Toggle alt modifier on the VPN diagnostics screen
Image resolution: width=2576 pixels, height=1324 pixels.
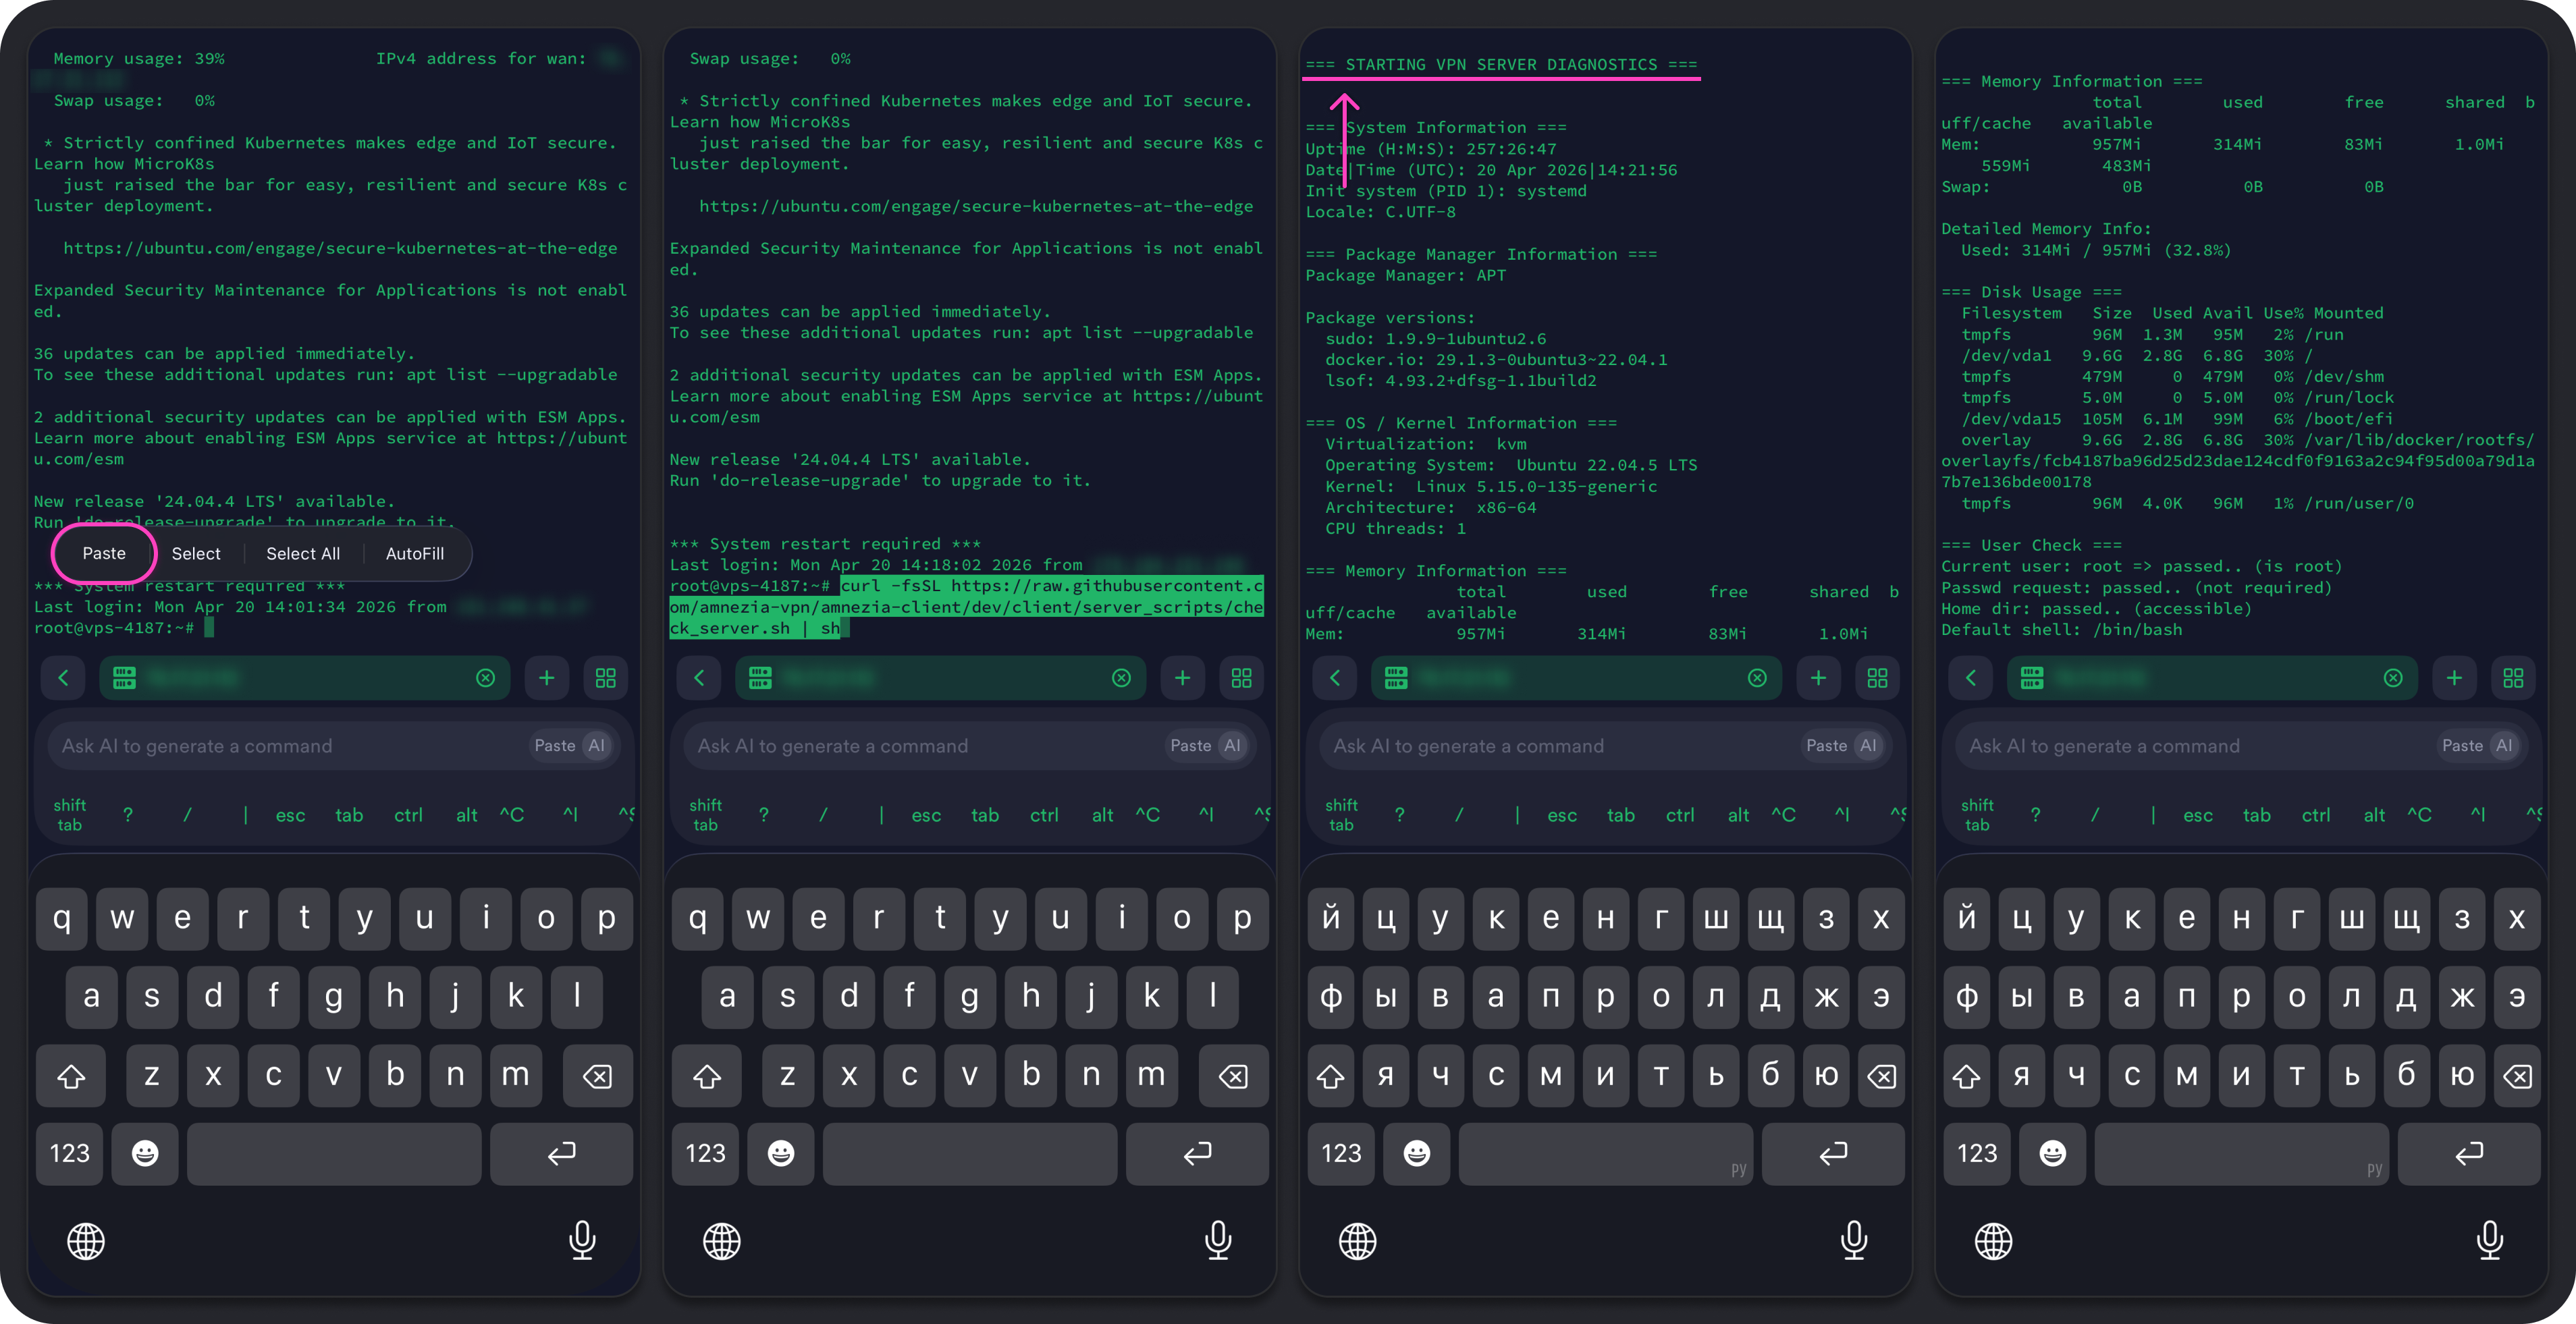[x=1738, y=815]
